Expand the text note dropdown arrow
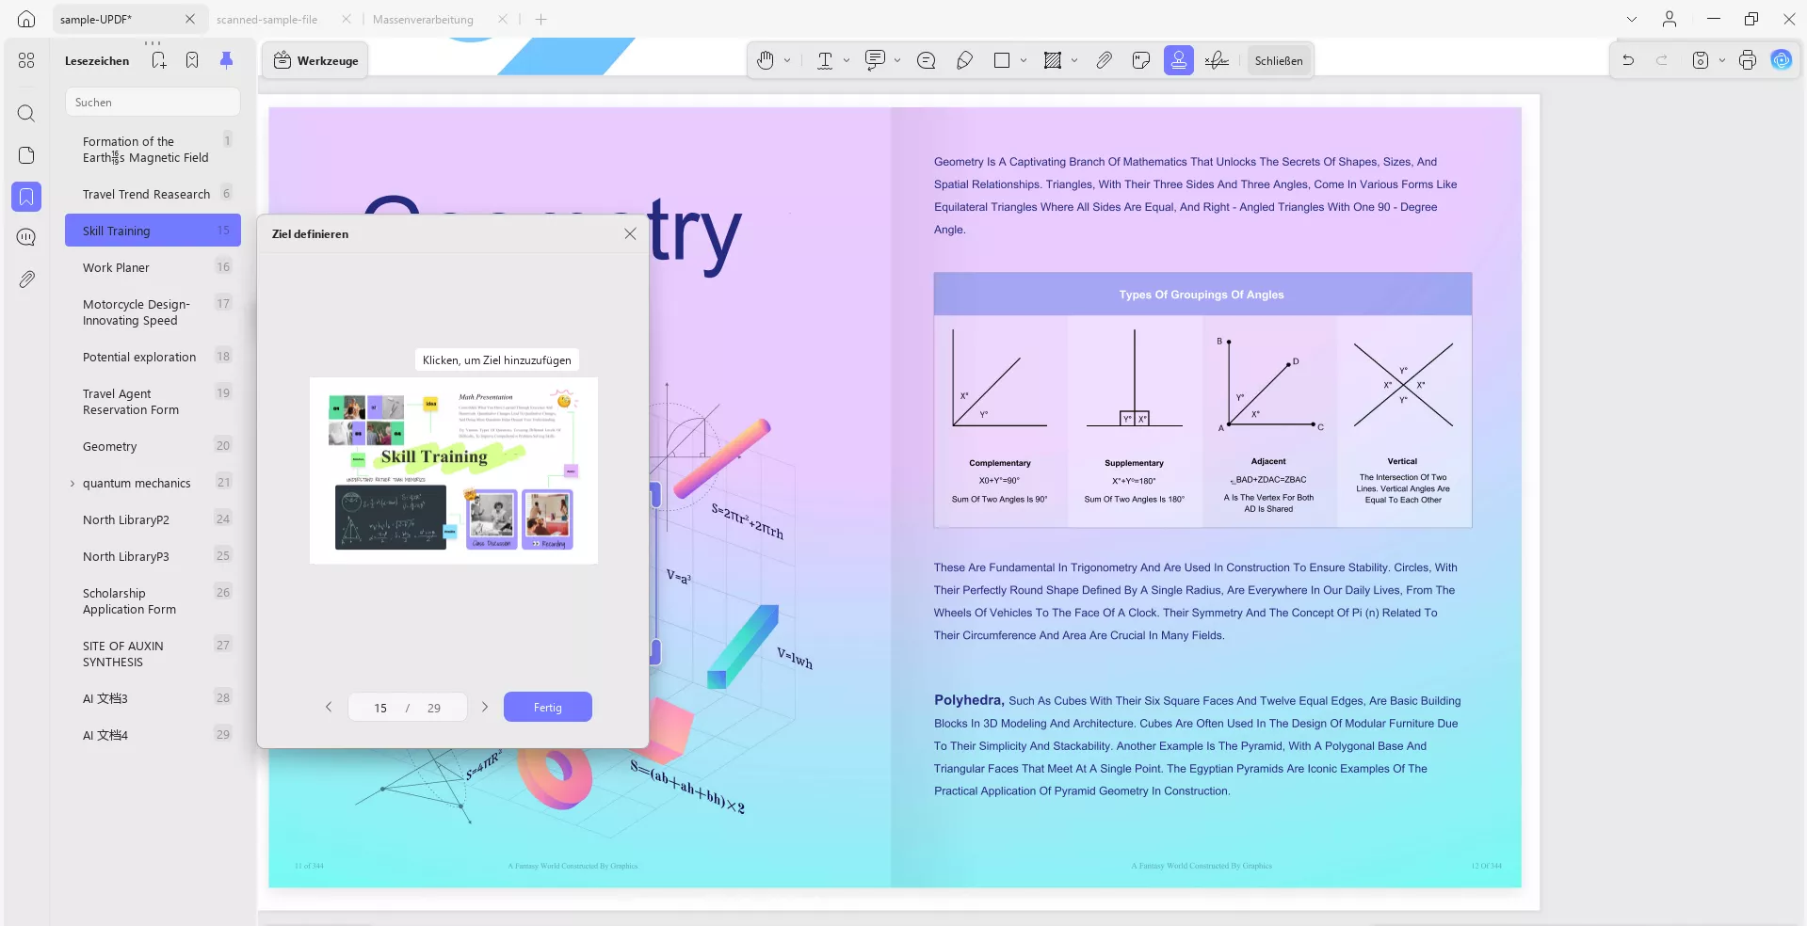Screen dimensions: 1807x926 [x=897, y=60]
